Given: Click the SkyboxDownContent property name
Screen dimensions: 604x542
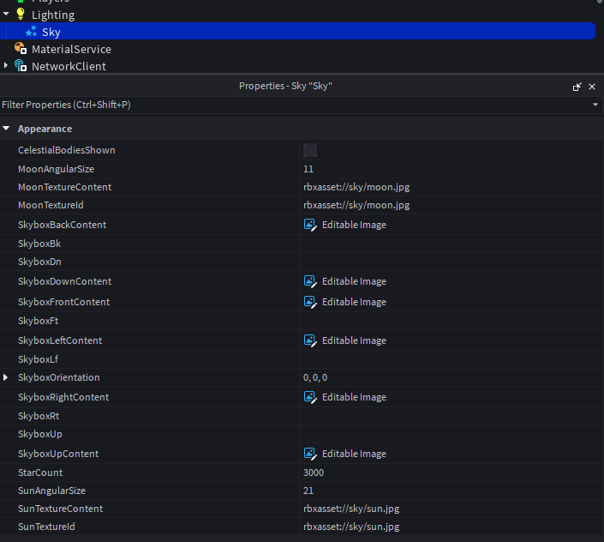Looking at the screenshot, I should point(65,281).
